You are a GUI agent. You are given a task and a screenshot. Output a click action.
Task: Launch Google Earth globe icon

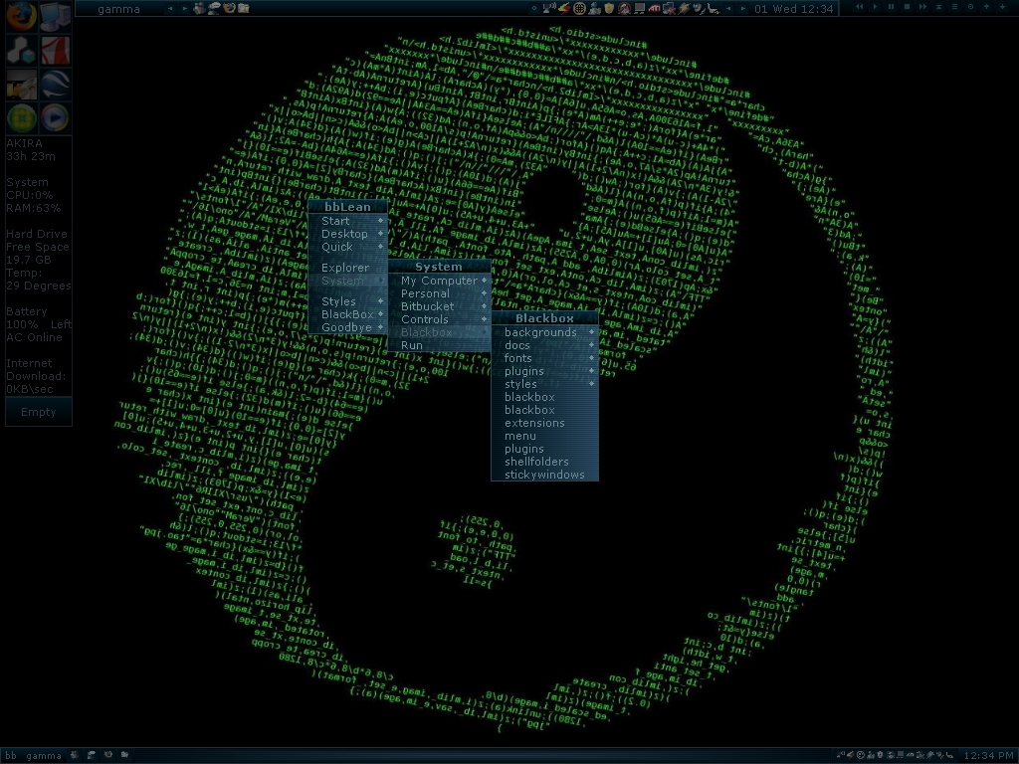pyautogui.click(x=55, y=84)
